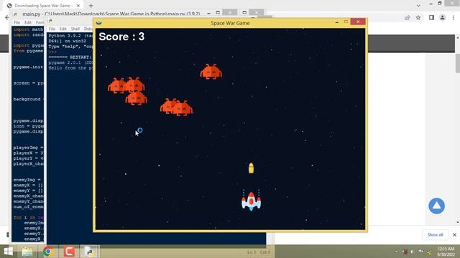This screenshot has width=460, height=258.
Task: Click the Chrome back arrow
Action: (x=7, y=17)
